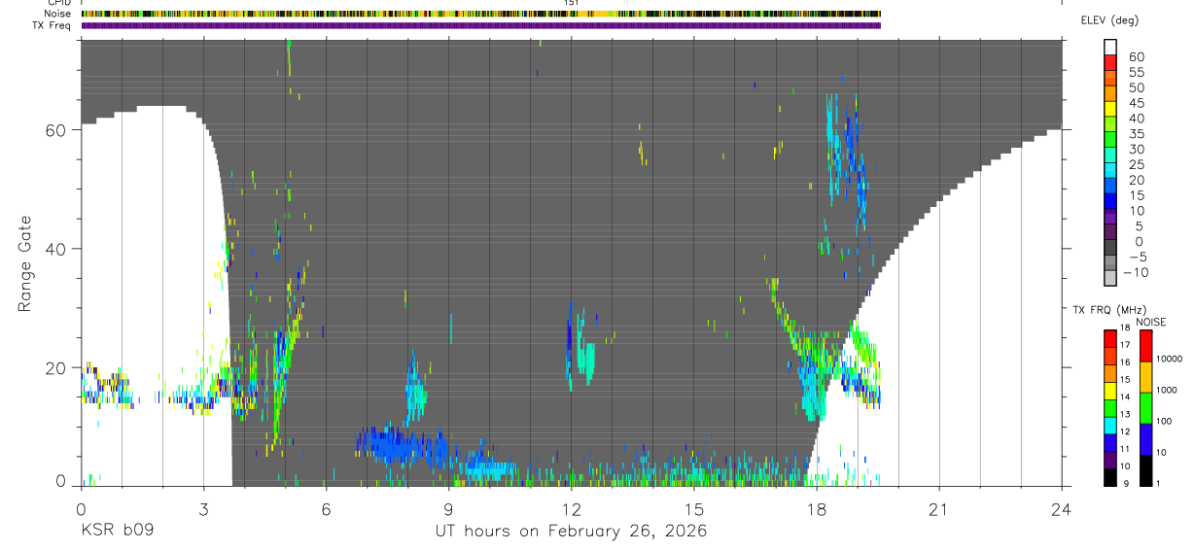Click the red 17–18 MHz TX FRQ swatch
The image size is (1194, 551).
coord(1110,337)
